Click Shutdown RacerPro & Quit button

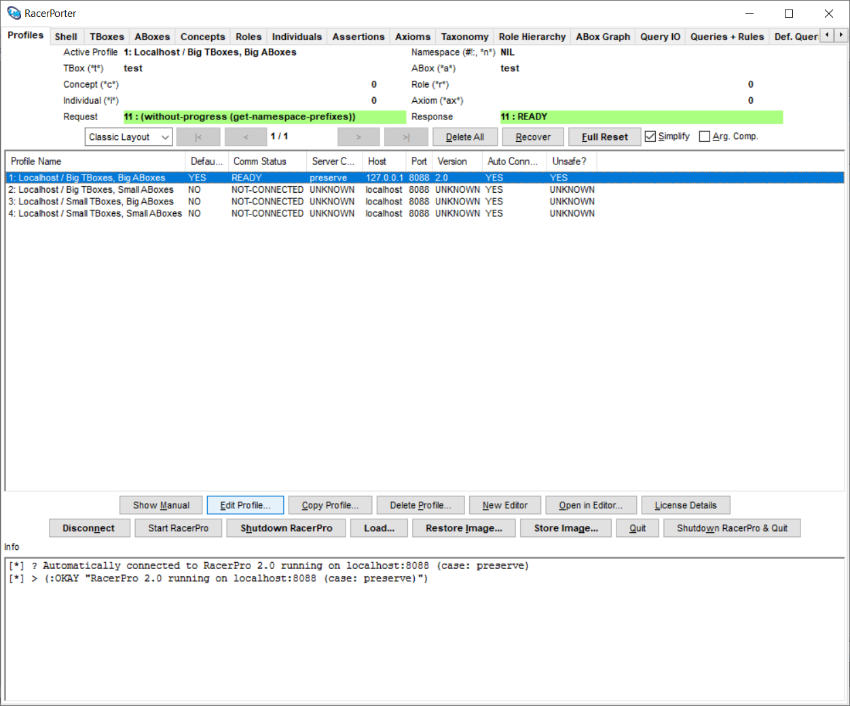pos(732,528)
